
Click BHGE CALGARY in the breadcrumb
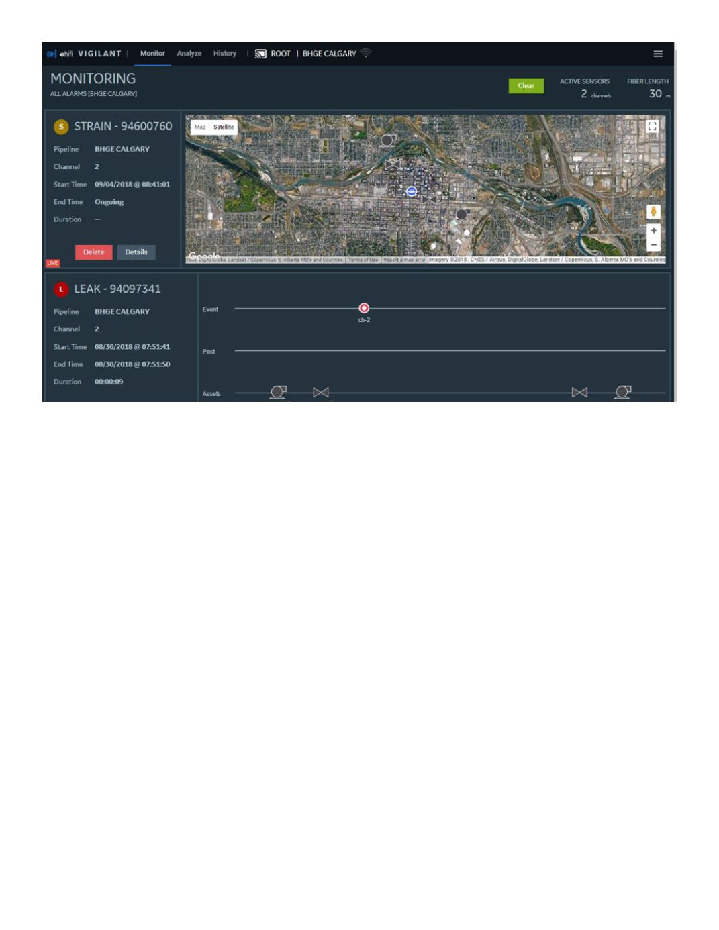[x=329, y=54]
